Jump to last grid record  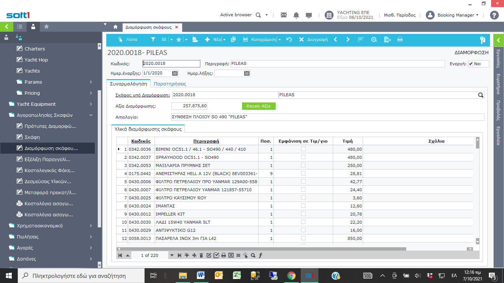[x=179, y=255]
